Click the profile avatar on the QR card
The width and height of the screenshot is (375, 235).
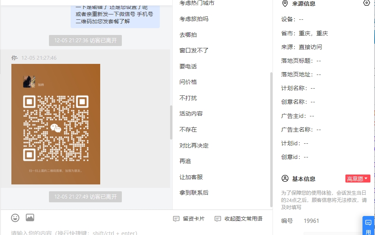29,82
